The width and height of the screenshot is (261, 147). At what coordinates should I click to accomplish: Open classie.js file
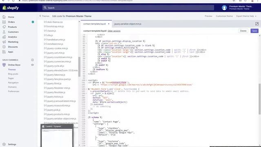point(51,31)
